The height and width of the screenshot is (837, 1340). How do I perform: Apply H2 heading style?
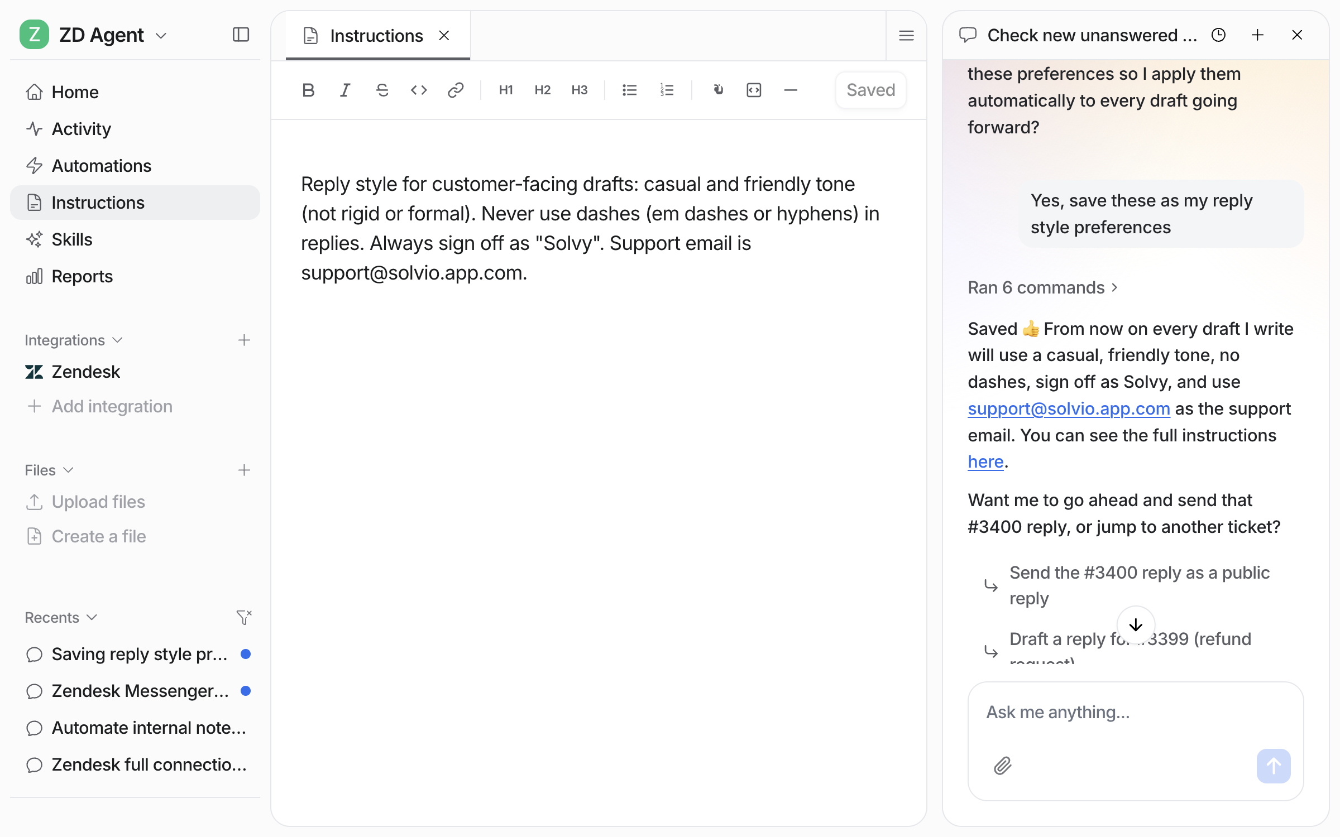click(543, 90)
